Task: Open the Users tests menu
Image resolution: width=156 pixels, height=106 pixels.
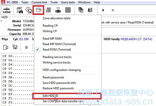Action: coord(68,2)
